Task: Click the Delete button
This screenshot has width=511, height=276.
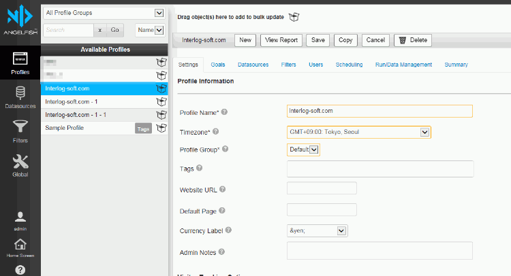Action: 412,40
